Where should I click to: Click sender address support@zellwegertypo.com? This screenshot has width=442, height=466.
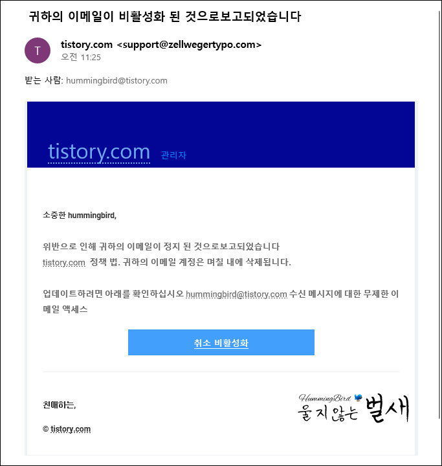tap(189, 45)
